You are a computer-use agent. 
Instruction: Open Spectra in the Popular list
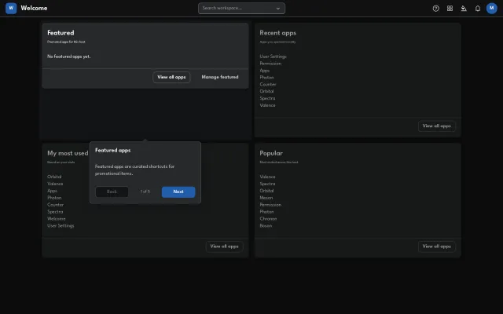pyautogui.click(x=267, y=184)
